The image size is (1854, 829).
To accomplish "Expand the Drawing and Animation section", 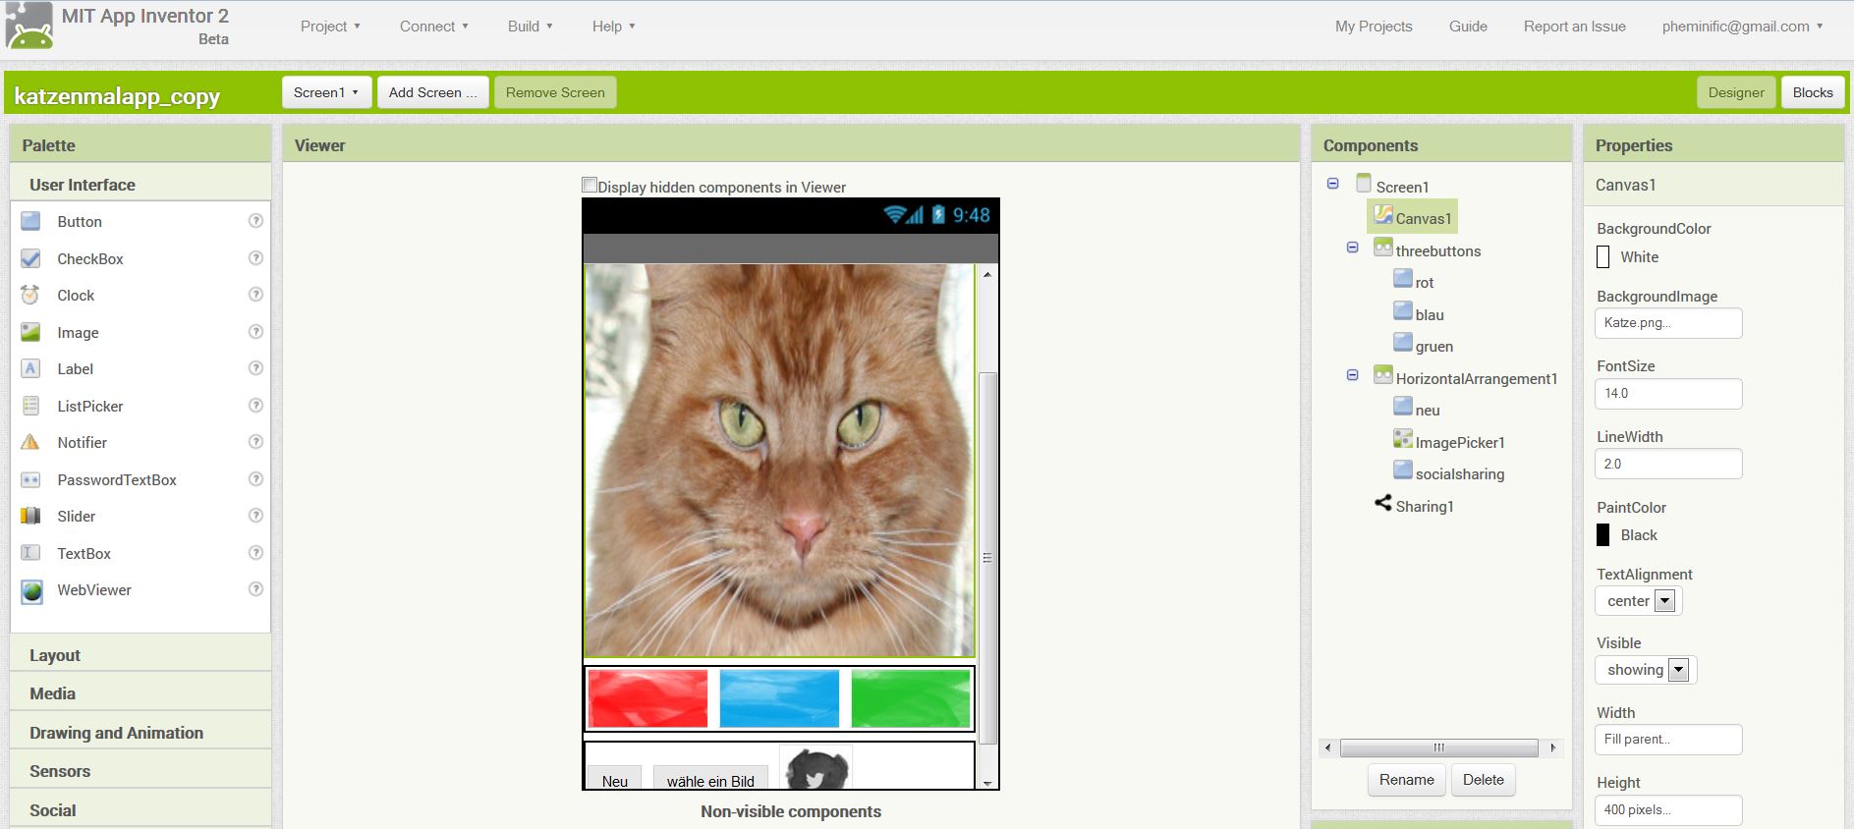I will click(140, 733).
